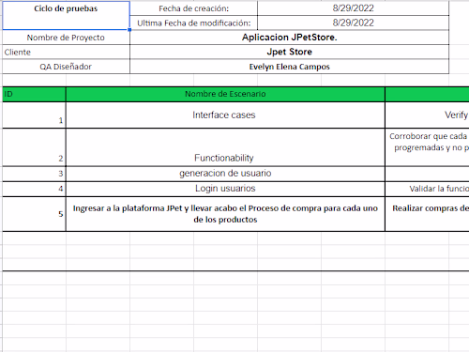Select 'Ingresar a la plataforma JPet' cell
This screenshot has width=469, height=352.
pos(225,214)
